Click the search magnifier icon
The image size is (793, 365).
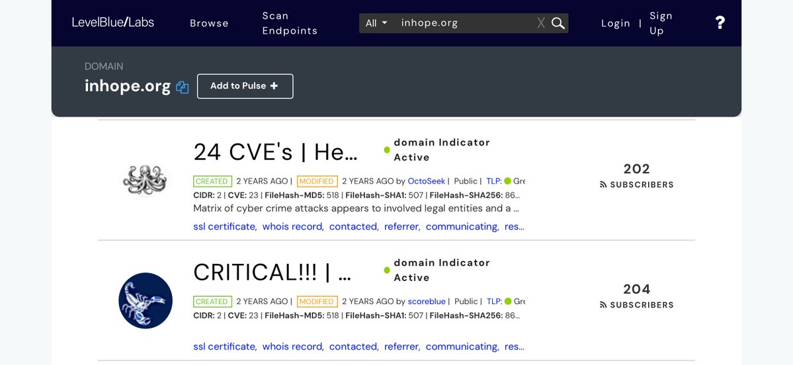click(x=558, y=23)
